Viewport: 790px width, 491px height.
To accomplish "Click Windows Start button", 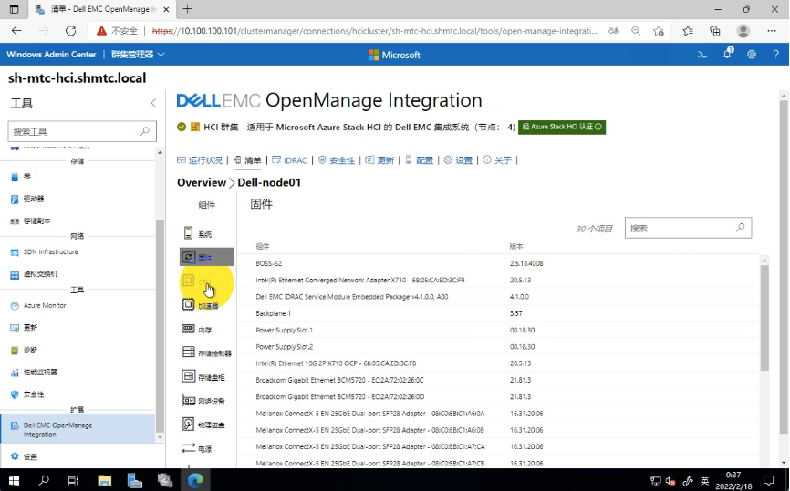I will coord(14,480).
